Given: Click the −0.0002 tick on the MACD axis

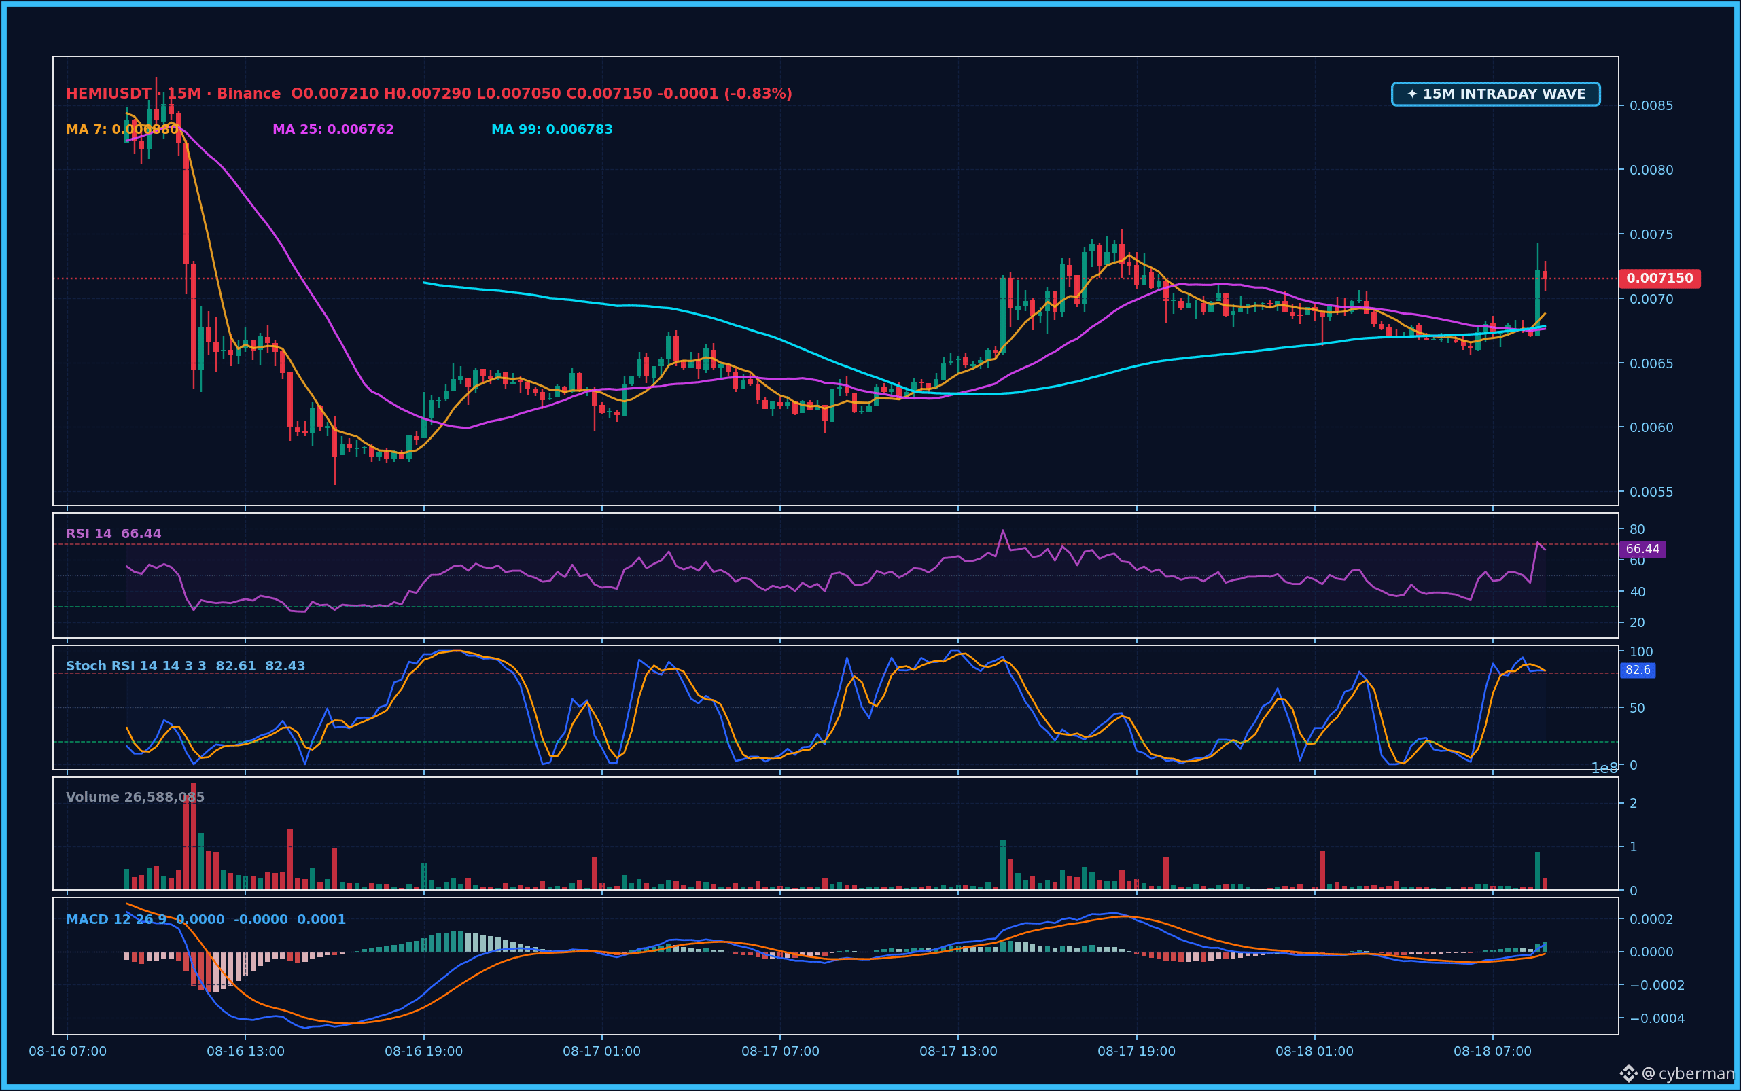Looking at the screenshot, I should [x=1657, y=986].
